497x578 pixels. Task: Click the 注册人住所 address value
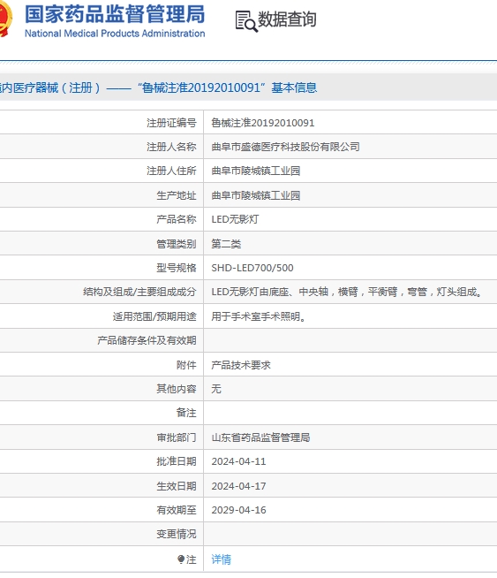(256, 171)
